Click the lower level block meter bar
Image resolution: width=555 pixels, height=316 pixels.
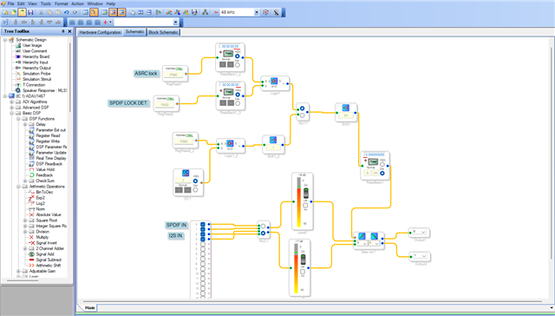coord(296,268)
